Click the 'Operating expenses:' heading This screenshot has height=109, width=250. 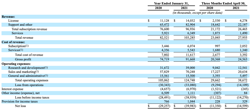click(x=16, y=64)
